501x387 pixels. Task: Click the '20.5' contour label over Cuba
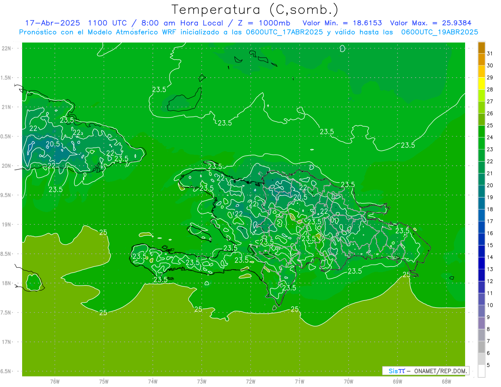53,144
